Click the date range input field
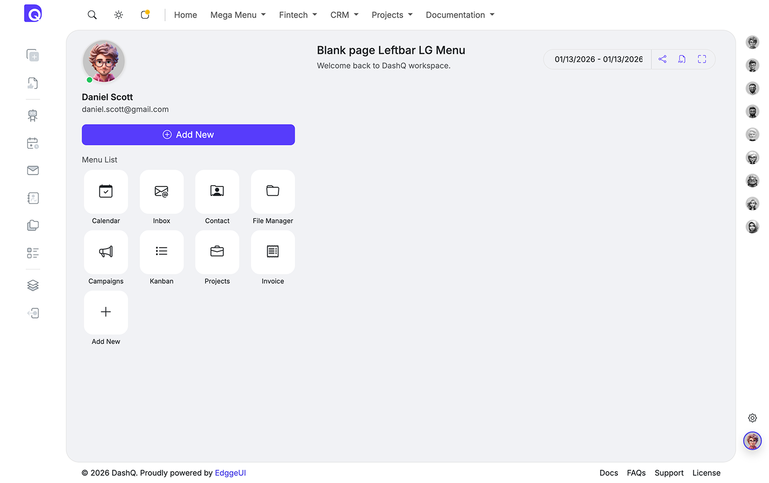769x483 pixels. click(x=598, y=59)
